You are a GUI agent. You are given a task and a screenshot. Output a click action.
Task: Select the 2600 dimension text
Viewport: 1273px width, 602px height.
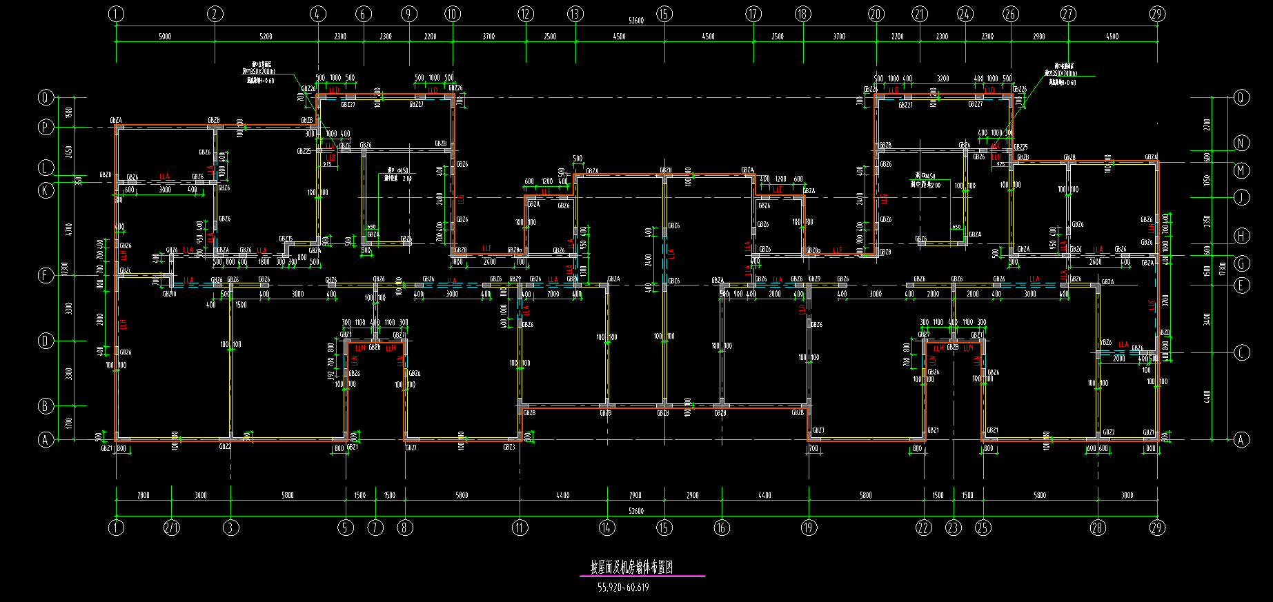pyautogui.click(x=1095, y=262)
